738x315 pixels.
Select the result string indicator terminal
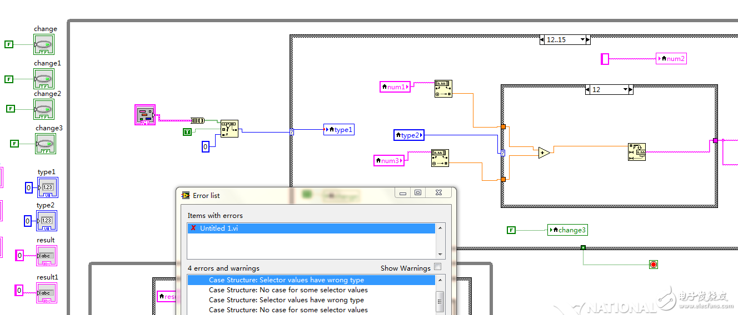pyautogui.click(x=47, y=256)
